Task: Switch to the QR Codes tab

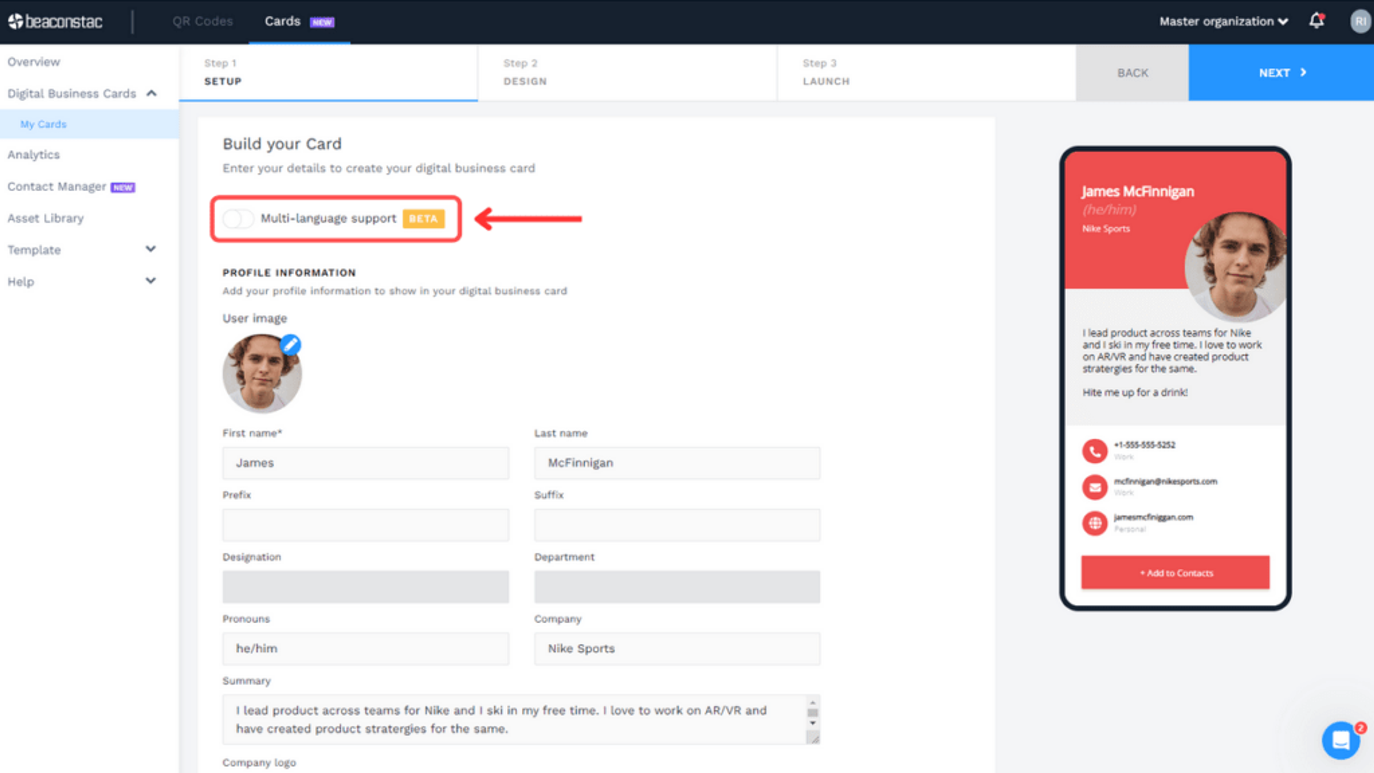Action: coord(203,21)
